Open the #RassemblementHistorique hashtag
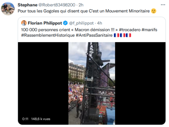 pos(48,35)
